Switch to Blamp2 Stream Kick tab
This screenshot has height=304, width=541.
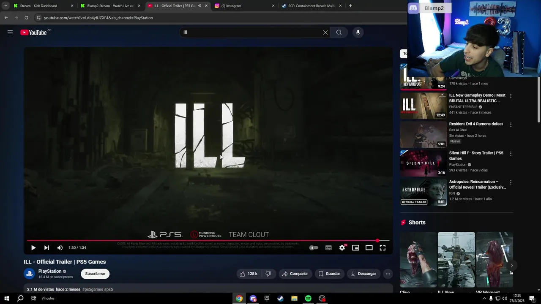(x=110, y=6)
